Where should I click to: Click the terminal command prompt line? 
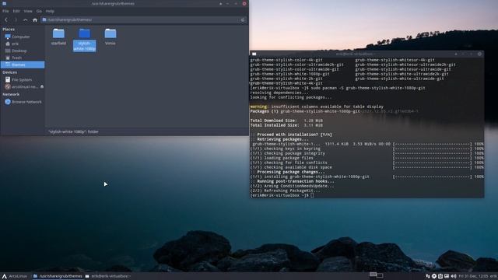pos(282,195)
